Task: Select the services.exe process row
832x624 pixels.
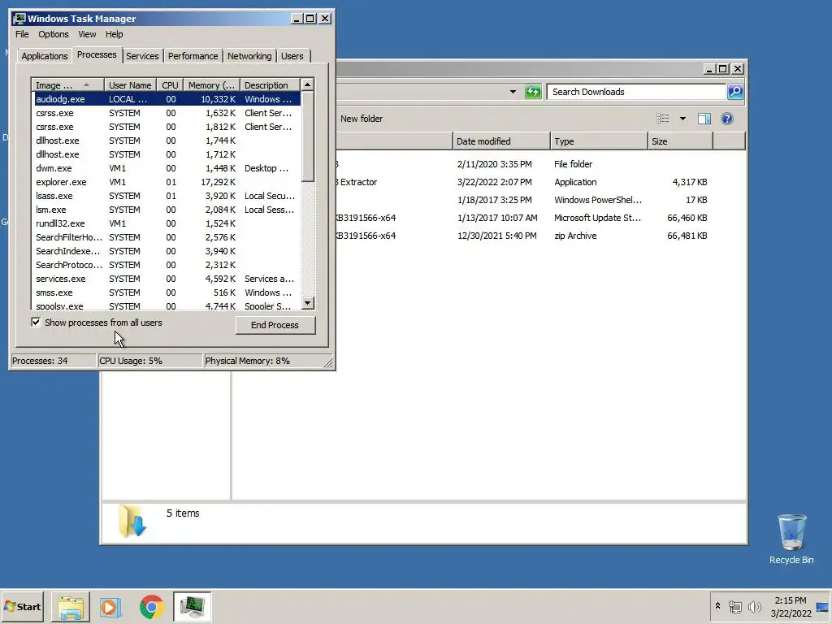Action: 166,279
